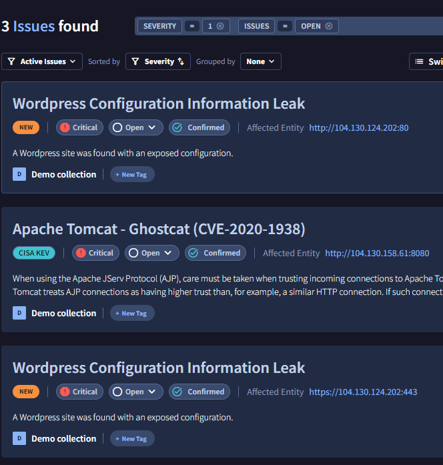The width and height of the screenshot is (443, 465).
Task: Click the CISA KEV badge
Action: 34,253
